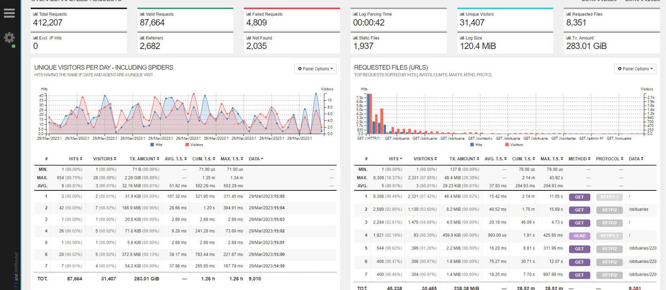Click the Tx. Amount value 283.01 GiB
This screenshot has width=666, height=290.
pos(586,46)
